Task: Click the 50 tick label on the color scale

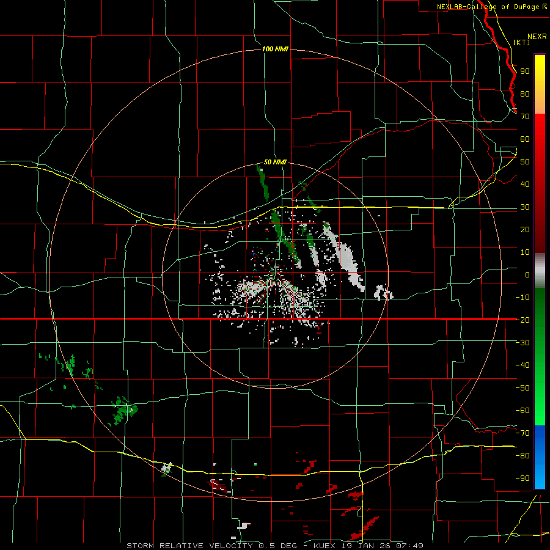Action: coord(525,162)
